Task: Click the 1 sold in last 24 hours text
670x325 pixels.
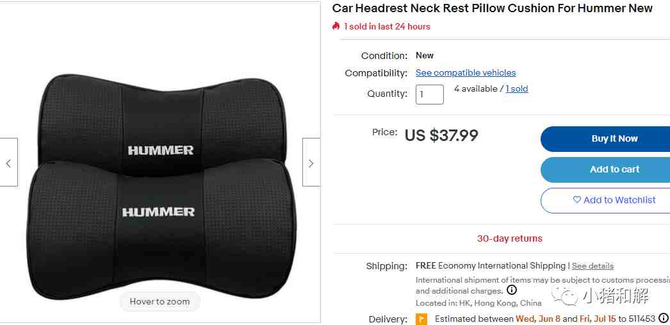Action: point(387,26)
